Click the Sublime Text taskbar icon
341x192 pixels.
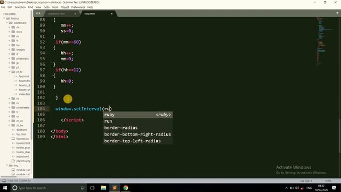coord(115,188)
